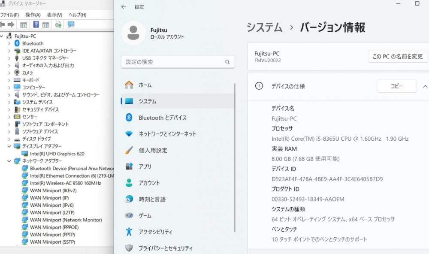Click the forward arrow in Device Manager toolbar
The width and height of the screenshot is (429, 254).
[x=11, y=24]
